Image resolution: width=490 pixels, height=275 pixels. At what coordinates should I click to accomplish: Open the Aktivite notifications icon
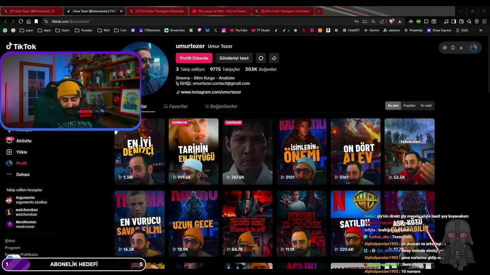pyautogui.click(x=9, y=141)
